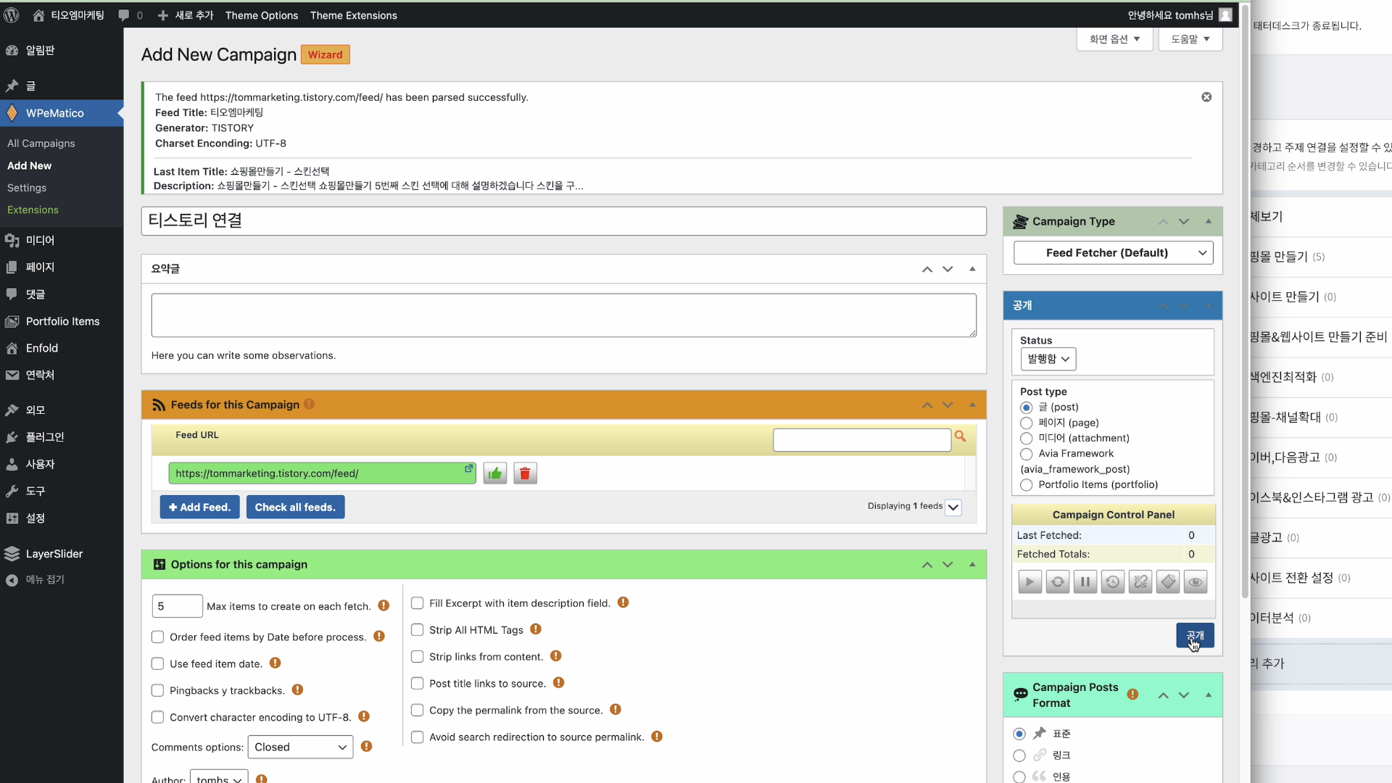
Task: Click the Add Feed button
Action: coord(199,507)
